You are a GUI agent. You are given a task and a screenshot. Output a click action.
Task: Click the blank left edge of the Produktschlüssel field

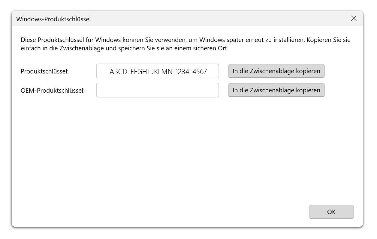coord(102,71)
